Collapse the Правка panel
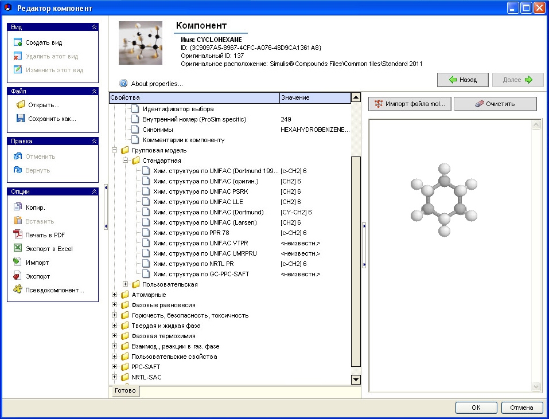Image resolution: width=549 pixels, height=419 pixels. 94,141
